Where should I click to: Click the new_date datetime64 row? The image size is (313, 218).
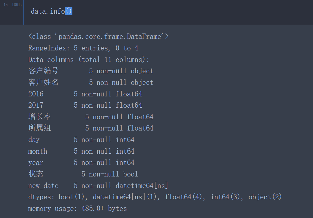[x=98, y=186]
